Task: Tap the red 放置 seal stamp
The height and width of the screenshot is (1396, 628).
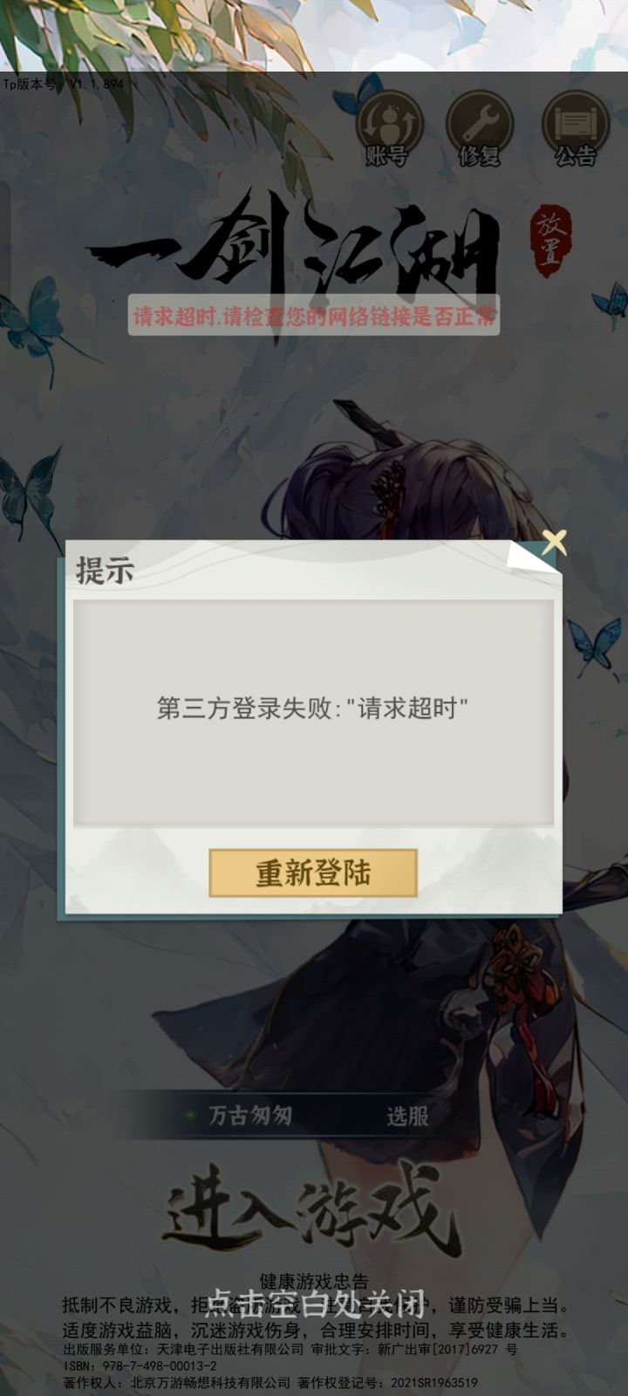Action: 551,241
